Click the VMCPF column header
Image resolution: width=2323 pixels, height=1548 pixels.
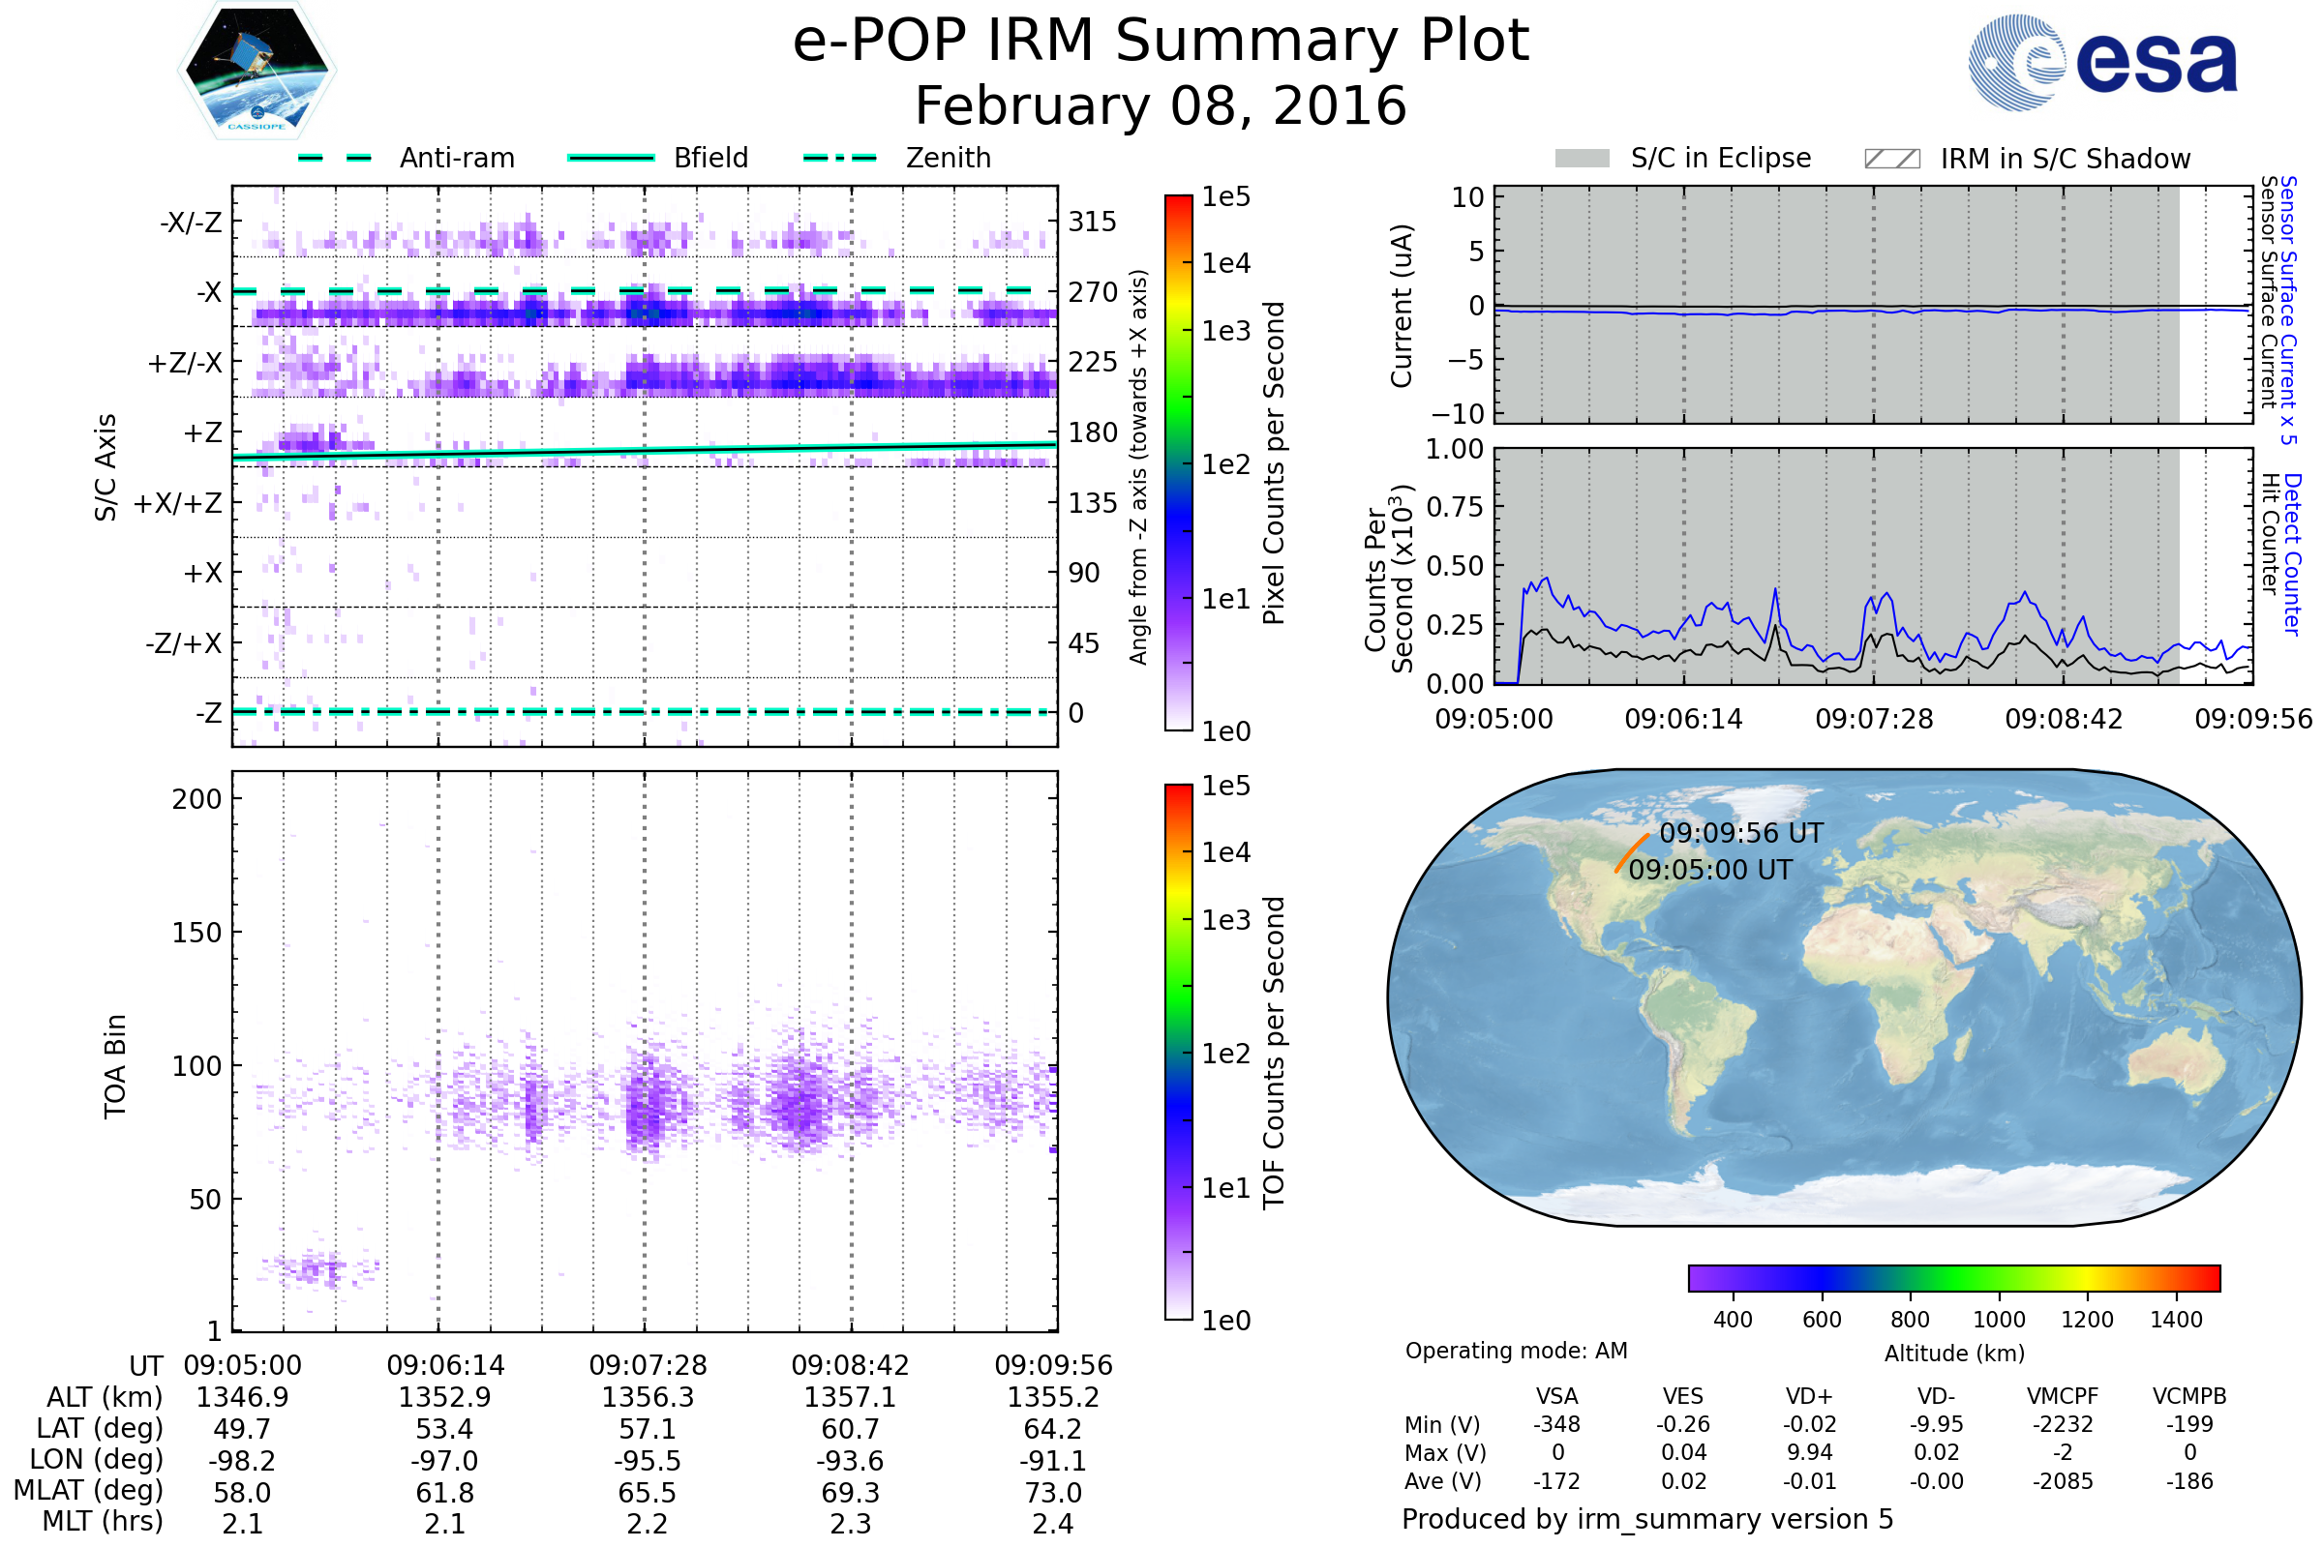pos(2063,1396)
